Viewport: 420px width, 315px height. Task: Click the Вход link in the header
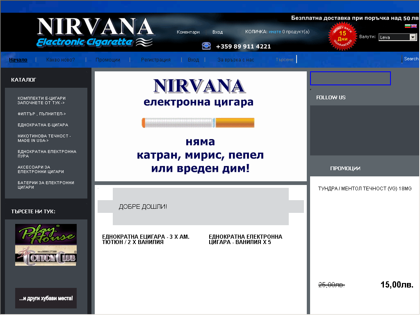pyautogui.click(x=217, y=32)
